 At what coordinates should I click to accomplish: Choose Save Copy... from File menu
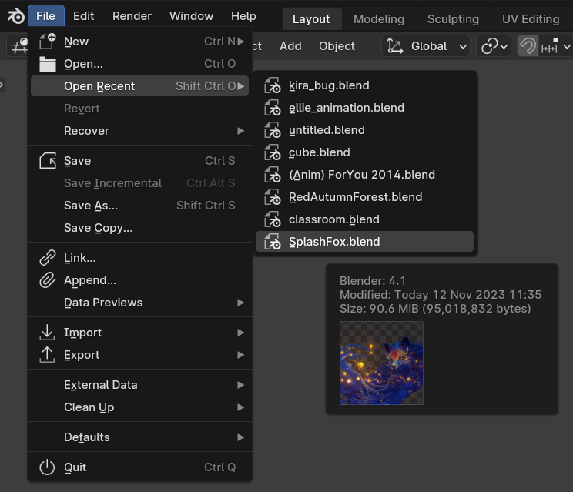140,228
